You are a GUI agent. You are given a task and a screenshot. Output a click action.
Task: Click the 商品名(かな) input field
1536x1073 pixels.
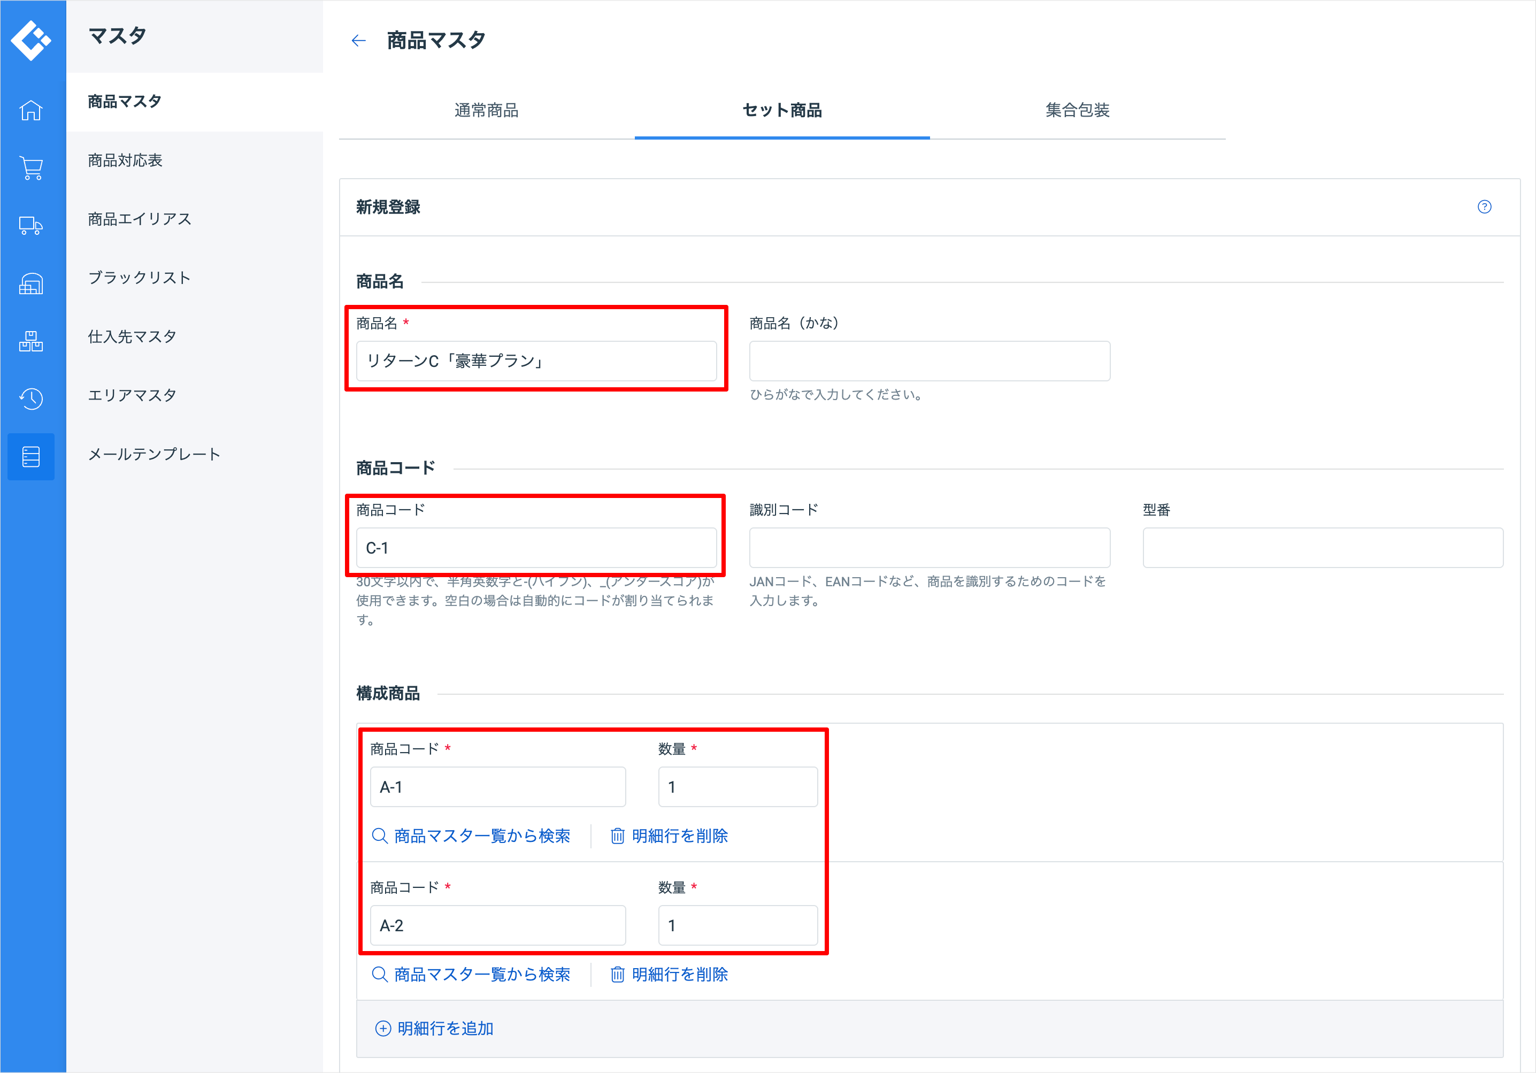tap(928, 361)
